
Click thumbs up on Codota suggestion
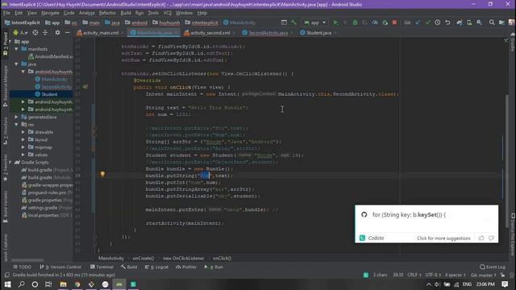[481, 238]
